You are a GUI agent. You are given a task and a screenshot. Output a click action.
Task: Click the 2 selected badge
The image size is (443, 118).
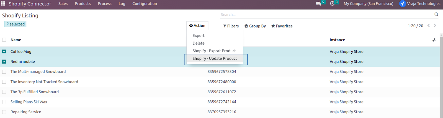[16, 24]
